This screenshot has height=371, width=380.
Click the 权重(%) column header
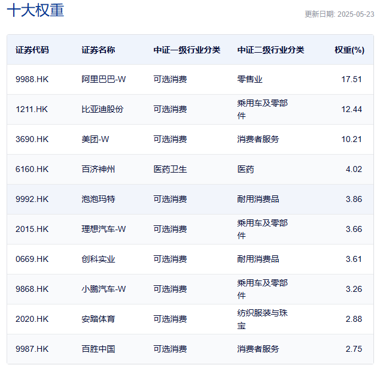(x=349, y=50)
